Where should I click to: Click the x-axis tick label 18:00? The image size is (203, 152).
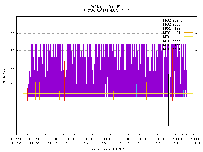pos(179,143)
